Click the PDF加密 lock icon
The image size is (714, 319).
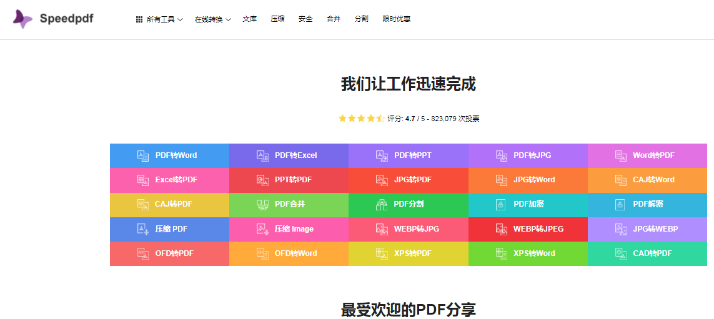click(500, 205)
